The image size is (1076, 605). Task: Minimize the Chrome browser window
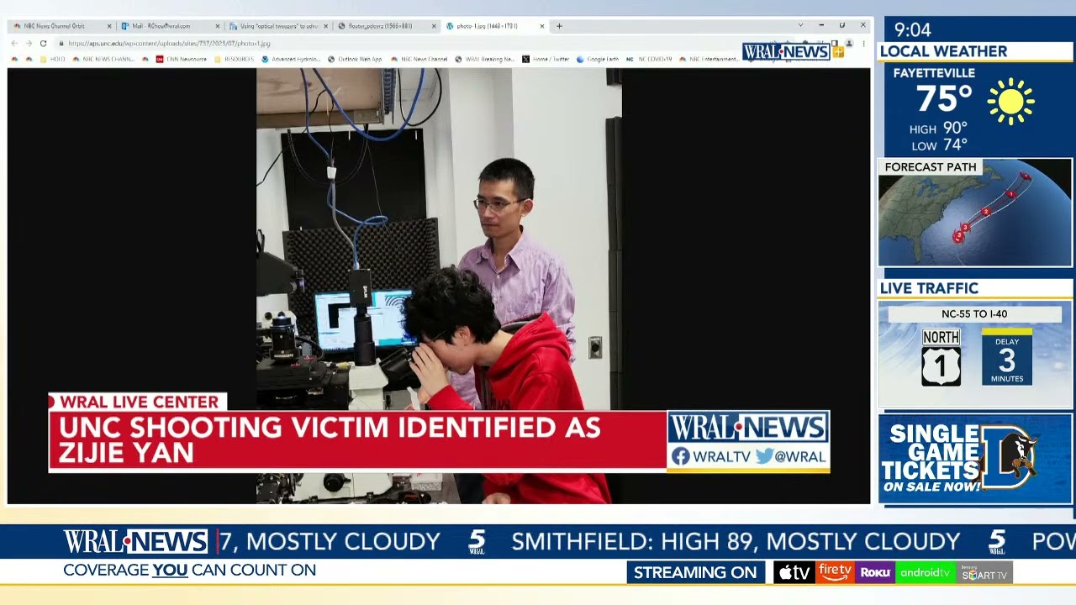coord(821,25)
